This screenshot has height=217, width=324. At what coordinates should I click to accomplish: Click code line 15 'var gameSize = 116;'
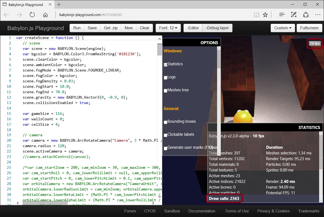pos(43,114)
